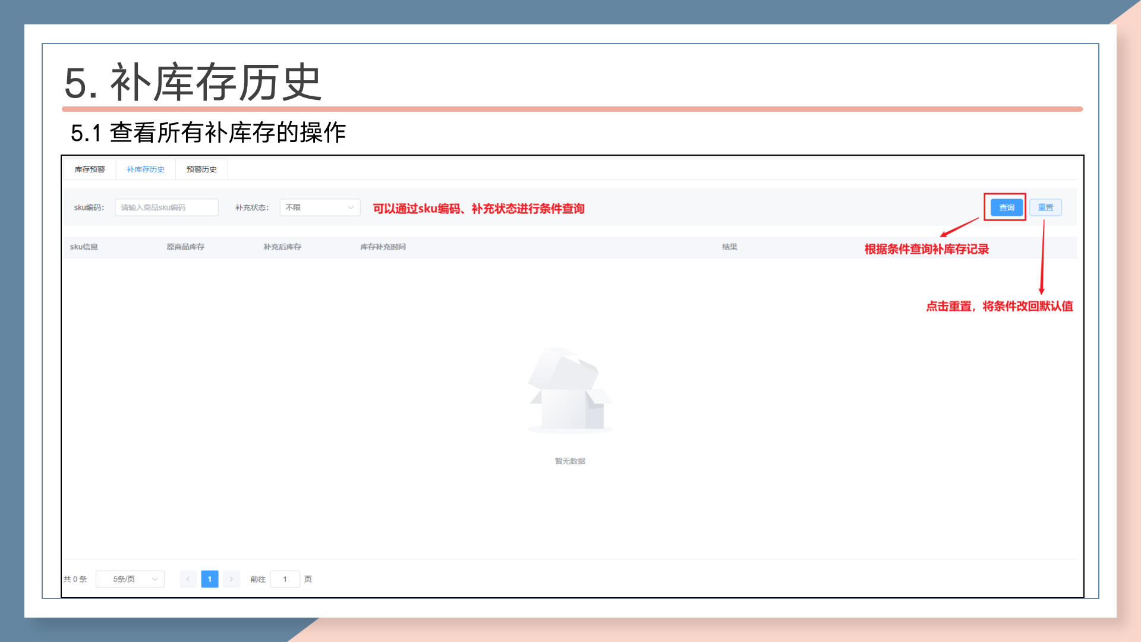Click the 补充状态 dropdown arrow
This screenshot has height=642, width=1141.
pos(351,207)
